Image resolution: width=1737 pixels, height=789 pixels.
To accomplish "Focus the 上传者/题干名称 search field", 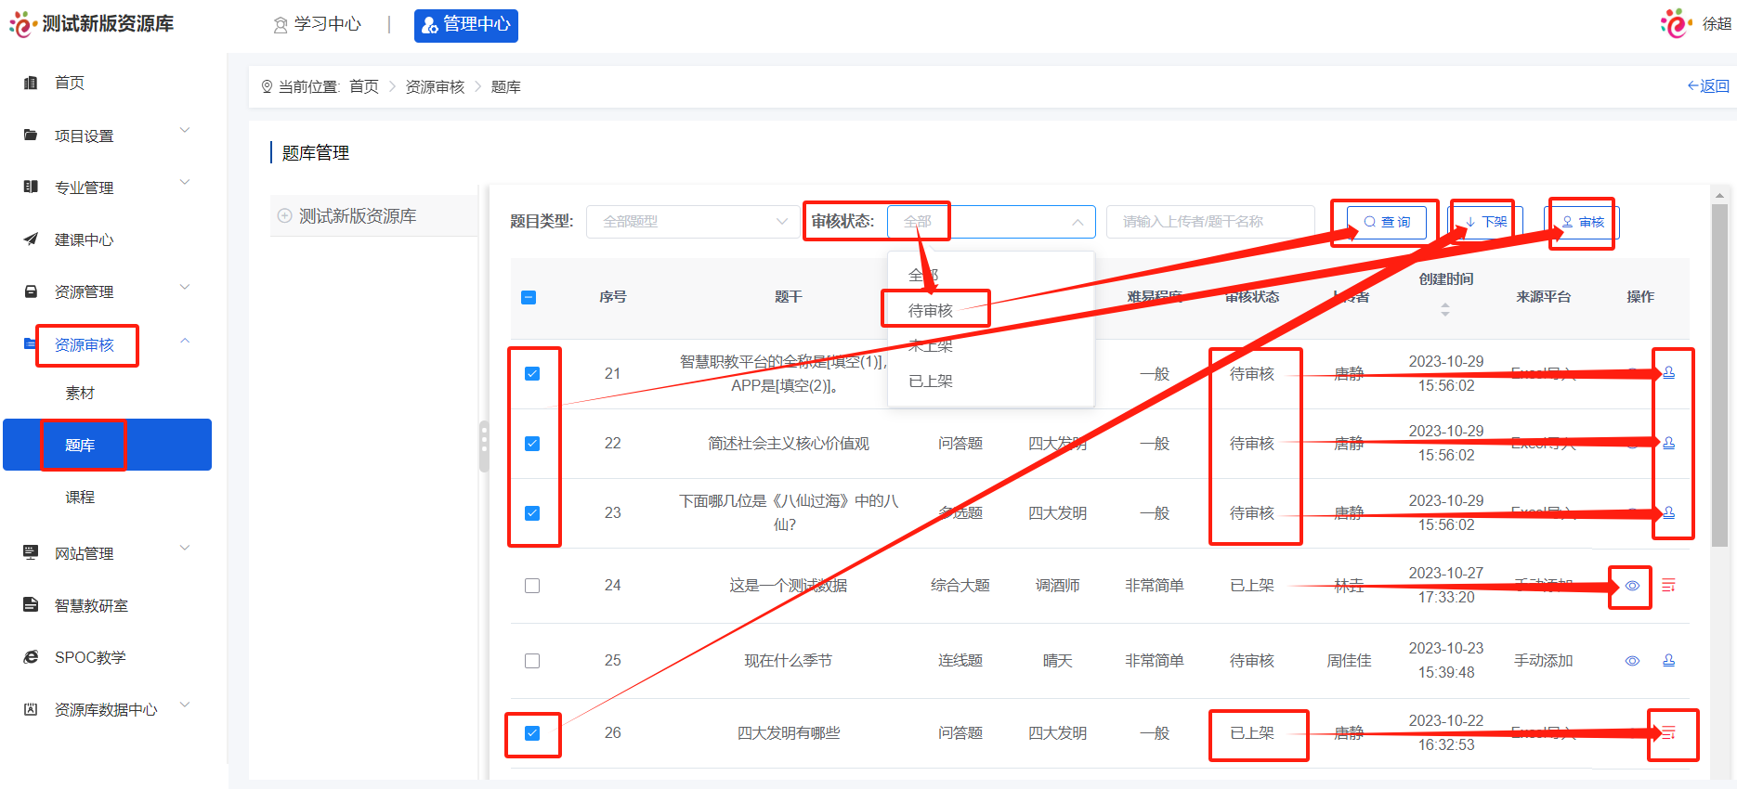I will pos(1210,221).
